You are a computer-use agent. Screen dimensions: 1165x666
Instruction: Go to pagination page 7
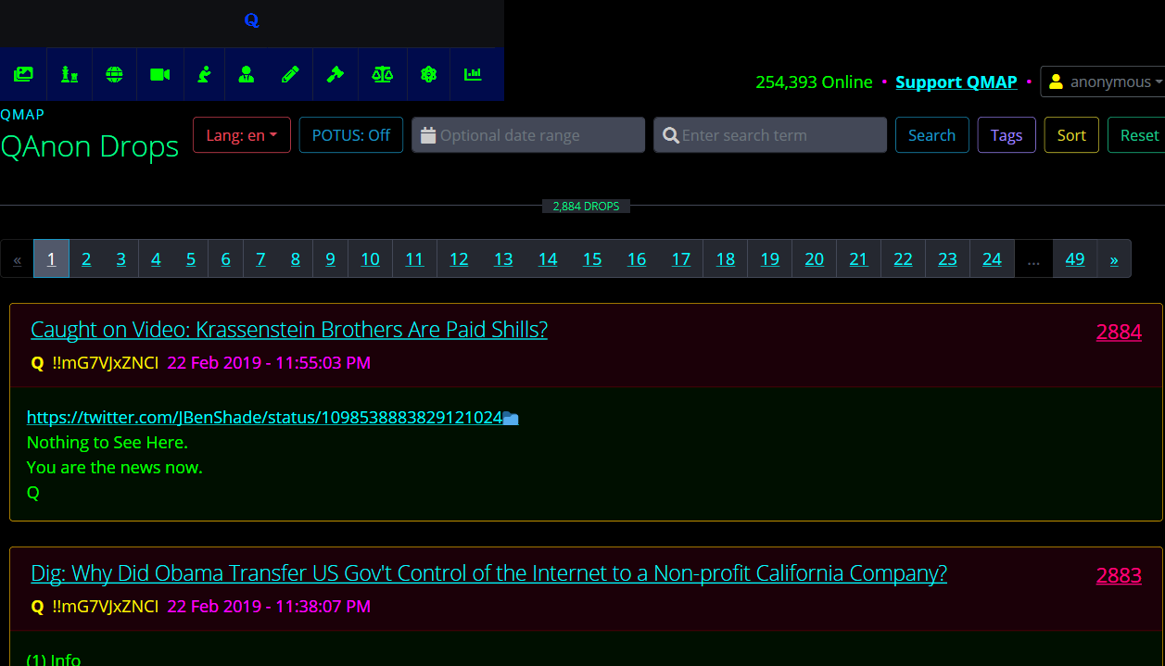260,258
